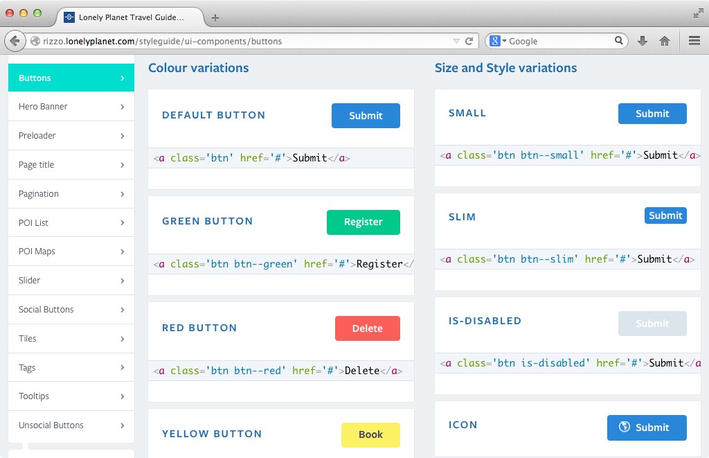Click the magnifier icon in the search bar
The height and width of the screenshot is (458, 709).
[x=618, y=40]
